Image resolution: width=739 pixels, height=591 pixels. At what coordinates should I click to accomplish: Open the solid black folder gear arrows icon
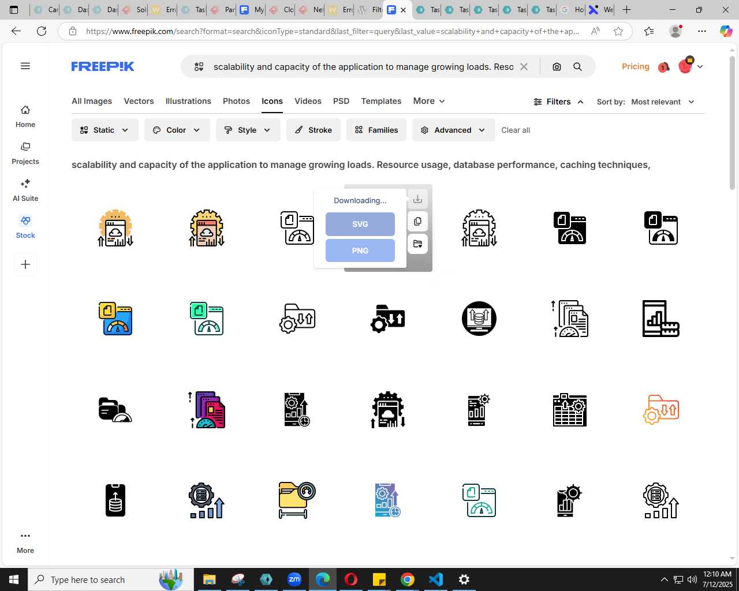pyautogui.click(x=388, y=319)
